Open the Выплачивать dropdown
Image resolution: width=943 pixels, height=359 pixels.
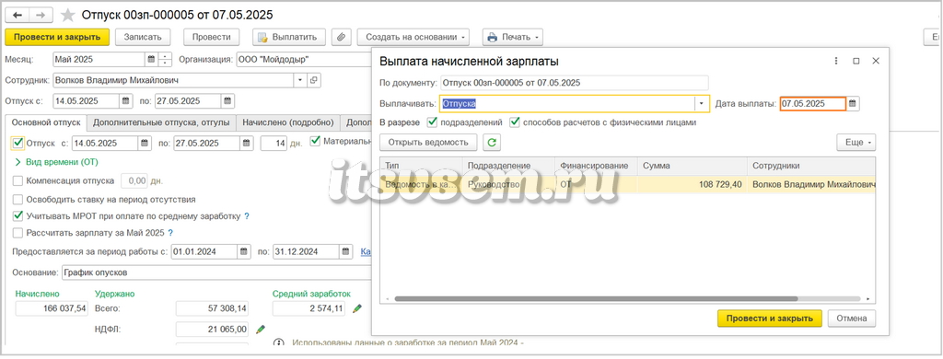click(x=702, y=103)
